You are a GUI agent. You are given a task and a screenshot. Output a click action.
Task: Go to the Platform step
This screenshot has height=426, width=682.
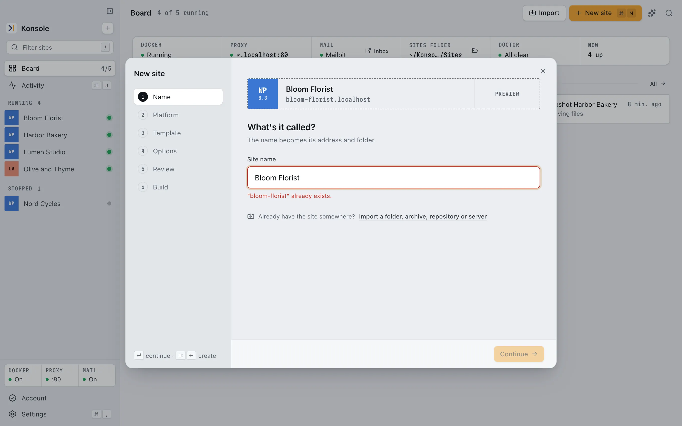pos(178,115)
